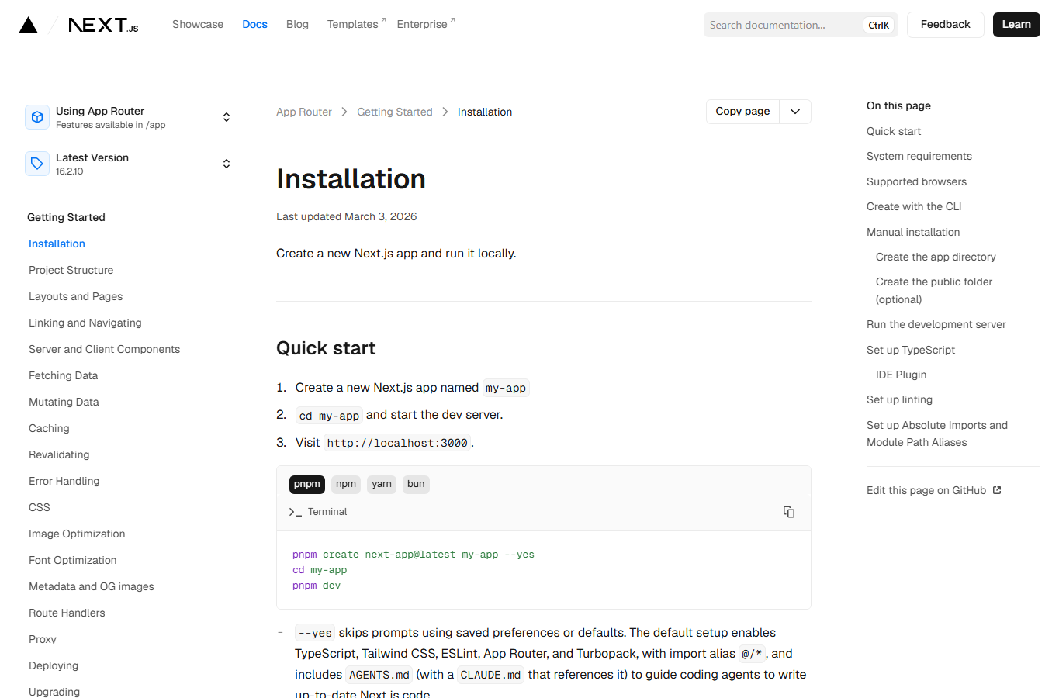
Task: Click the Getting Started sidebar heading
Action: click(x=66, y=217)
